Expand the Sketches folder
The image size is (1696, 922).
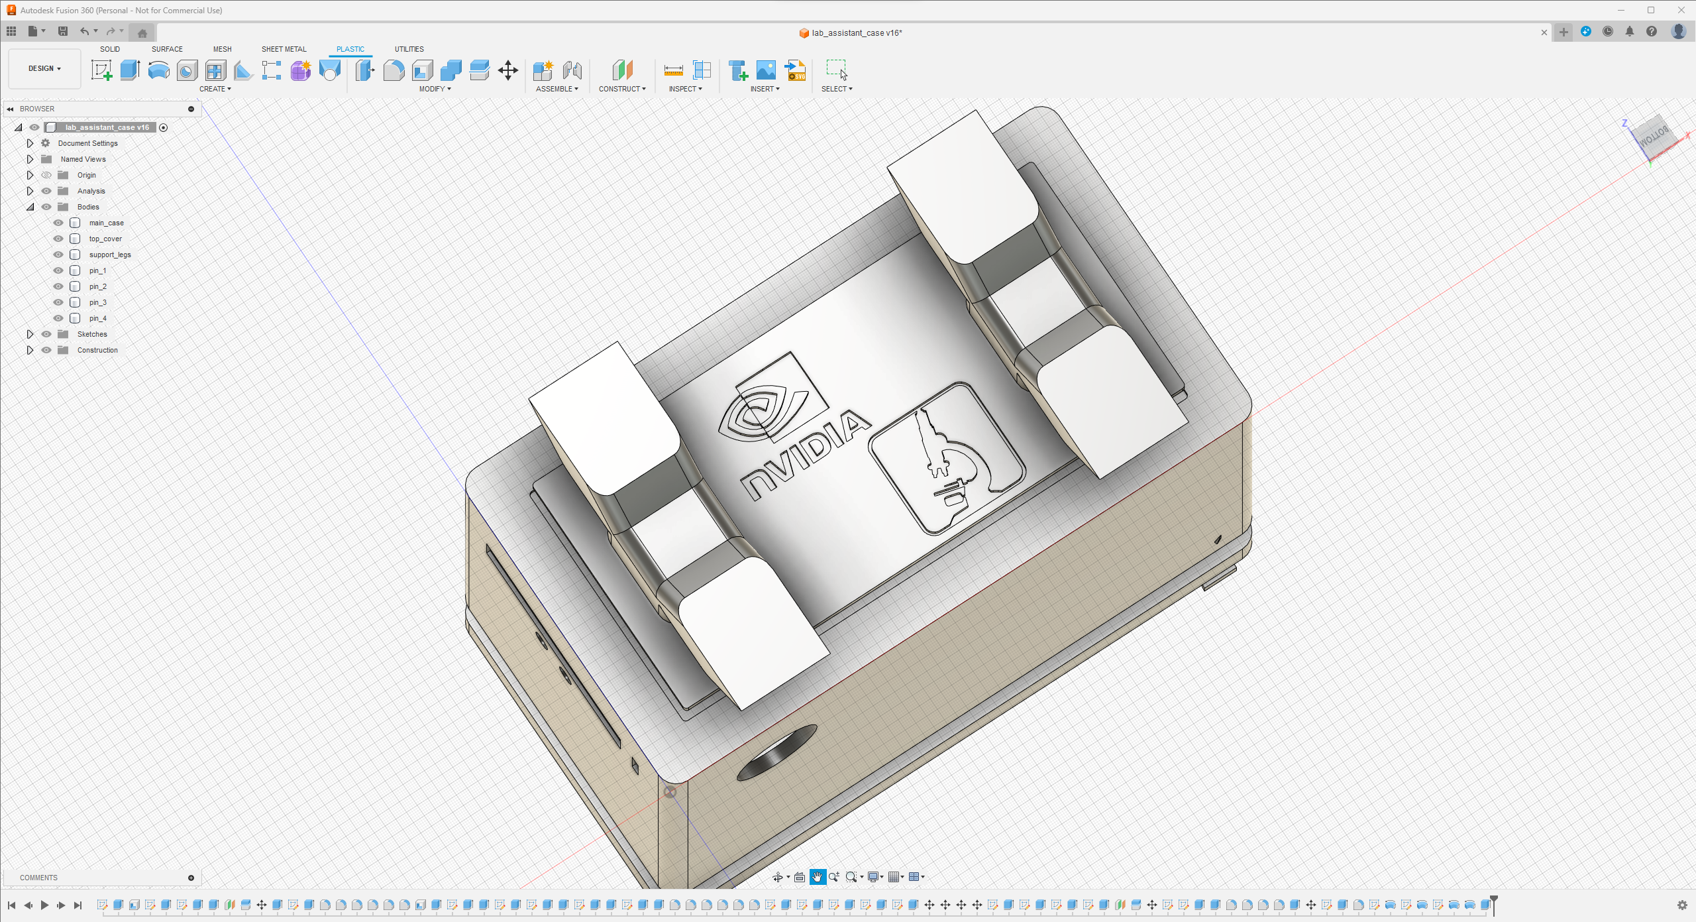(28, 334)
